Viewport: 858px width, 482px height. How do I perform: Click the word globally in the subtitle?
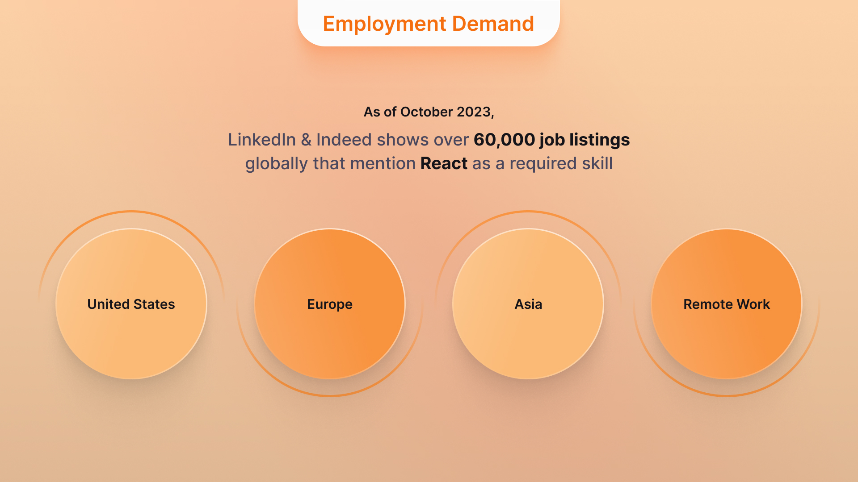277,163
